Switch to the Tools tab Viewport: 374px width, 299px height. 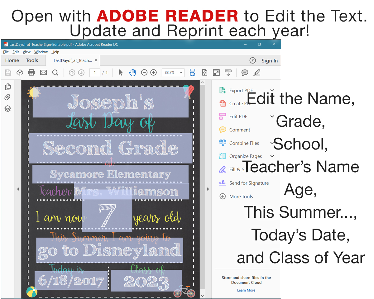32,60
